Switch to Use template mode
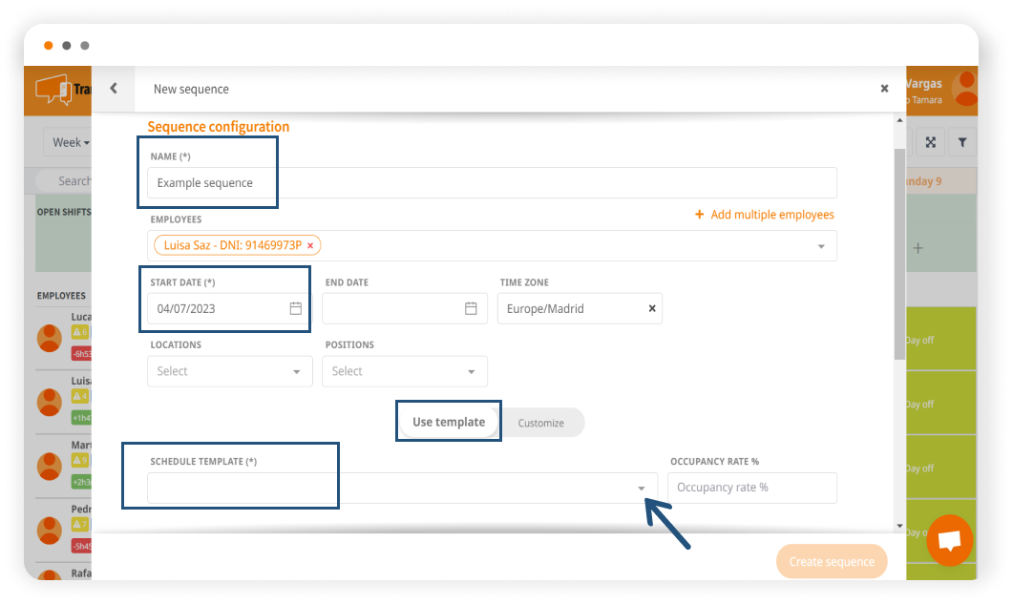Screen dimensions: 1013x604 click(x=449, y=422)
